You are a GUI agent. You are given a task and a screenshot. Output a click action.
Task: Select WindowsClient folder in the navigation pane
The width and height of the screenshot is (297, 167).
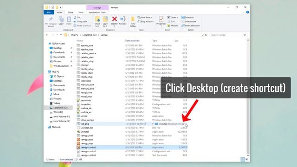[59, 66]
